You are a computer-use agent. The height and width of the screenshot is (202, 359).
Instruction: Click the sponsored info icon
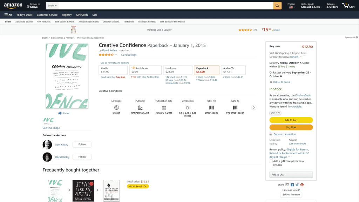tap(357, 37)
